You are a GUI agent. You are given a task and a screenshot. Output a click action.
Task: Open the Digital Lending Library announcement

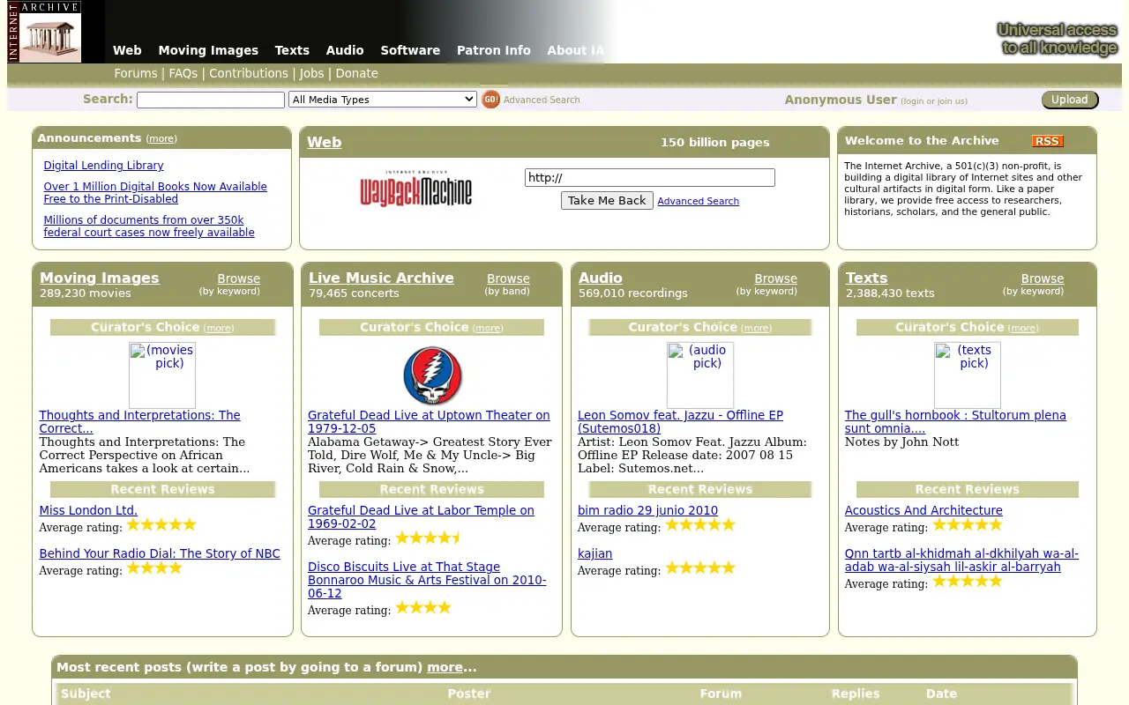pos(103,166)
